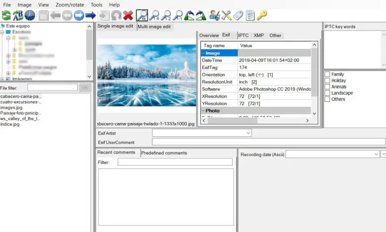386x232 pixels.
Task: Switch to the IPTC metadata tab
Action: pos(243,36)
